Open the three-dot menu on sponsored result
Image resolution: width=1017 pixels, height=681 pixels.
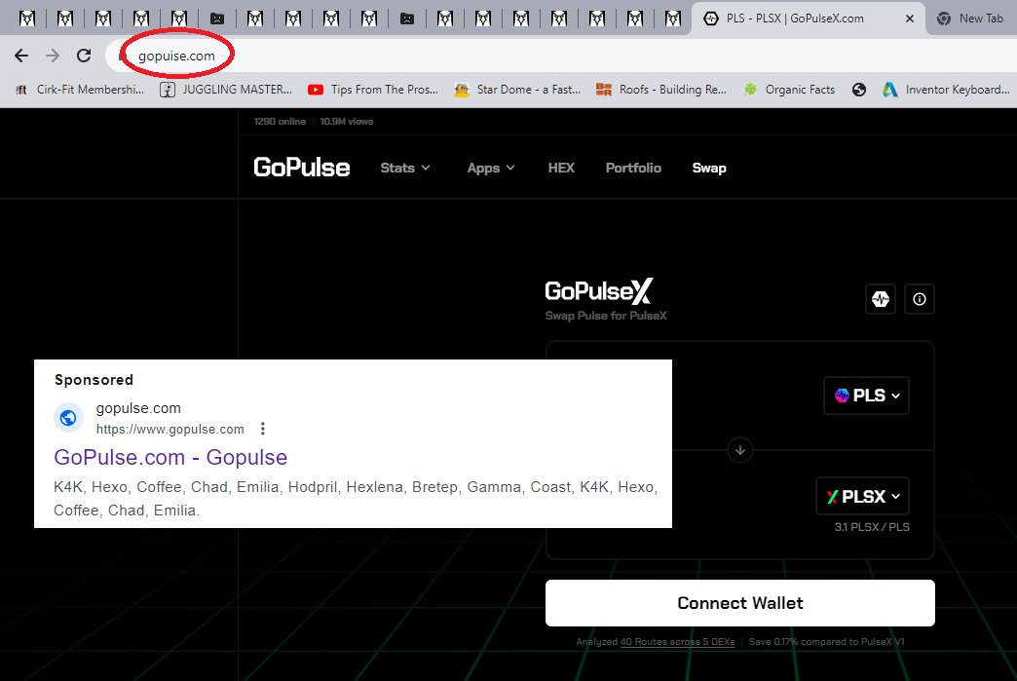(x=262, y=428)
